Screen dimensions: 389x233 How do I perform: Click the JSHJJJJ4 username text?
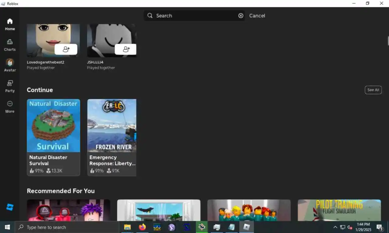[95, 62]
